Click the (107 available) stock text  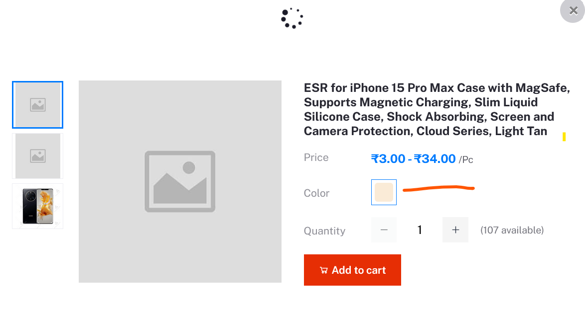pos(512,231)
